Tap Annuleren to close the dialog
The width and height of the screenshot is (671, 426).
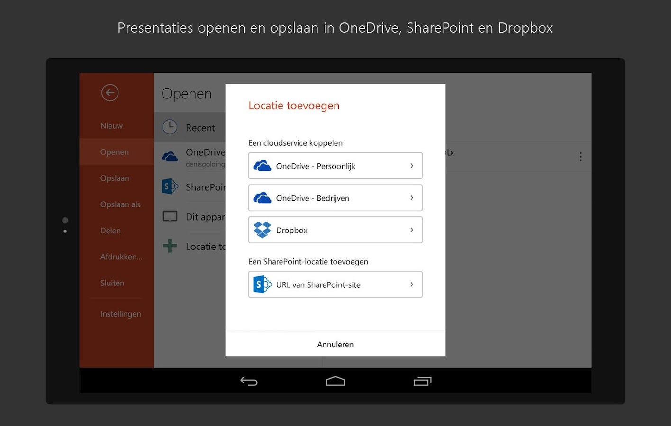tap(335, 344)
